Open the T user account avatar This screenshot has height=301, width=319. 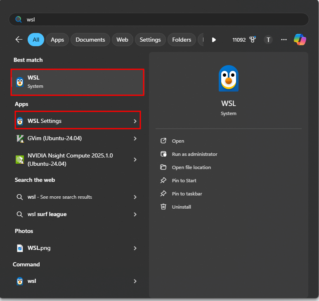click(x=268, y=40)
